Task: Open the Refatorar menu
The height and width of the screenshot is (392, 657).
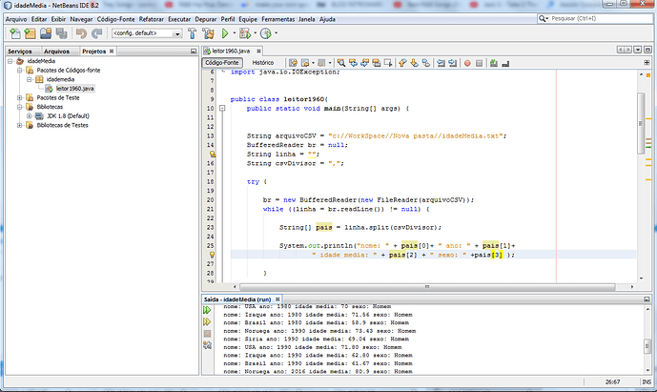Action: click(x=152, y=19)
